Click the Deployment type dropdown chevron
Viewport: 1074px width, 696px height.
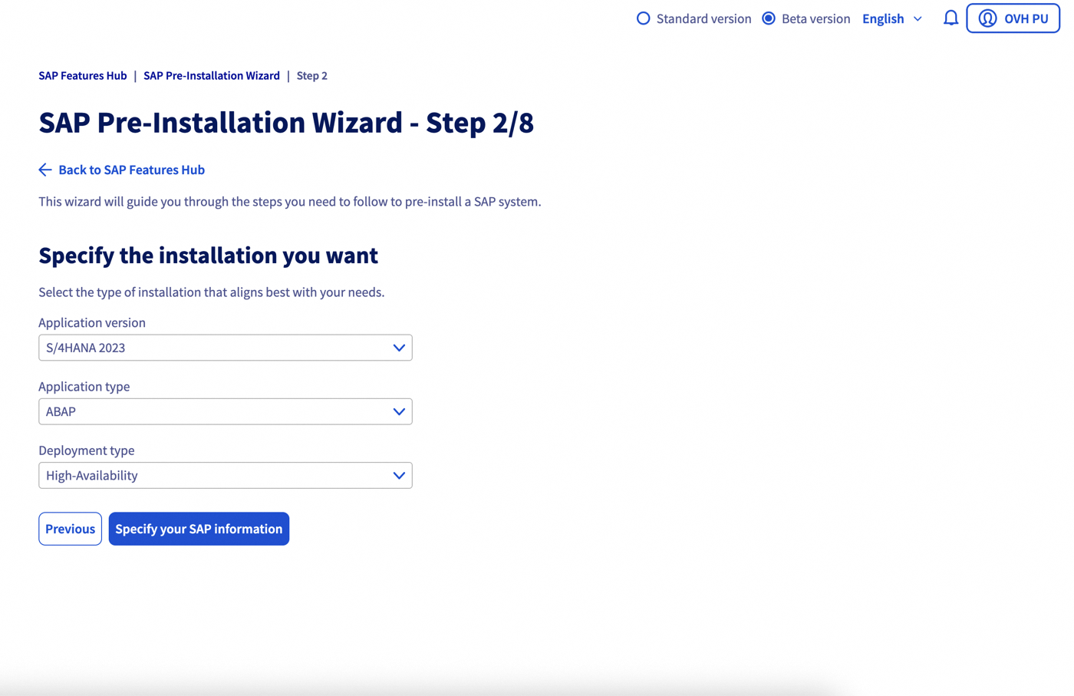click(x=398, y=475)
